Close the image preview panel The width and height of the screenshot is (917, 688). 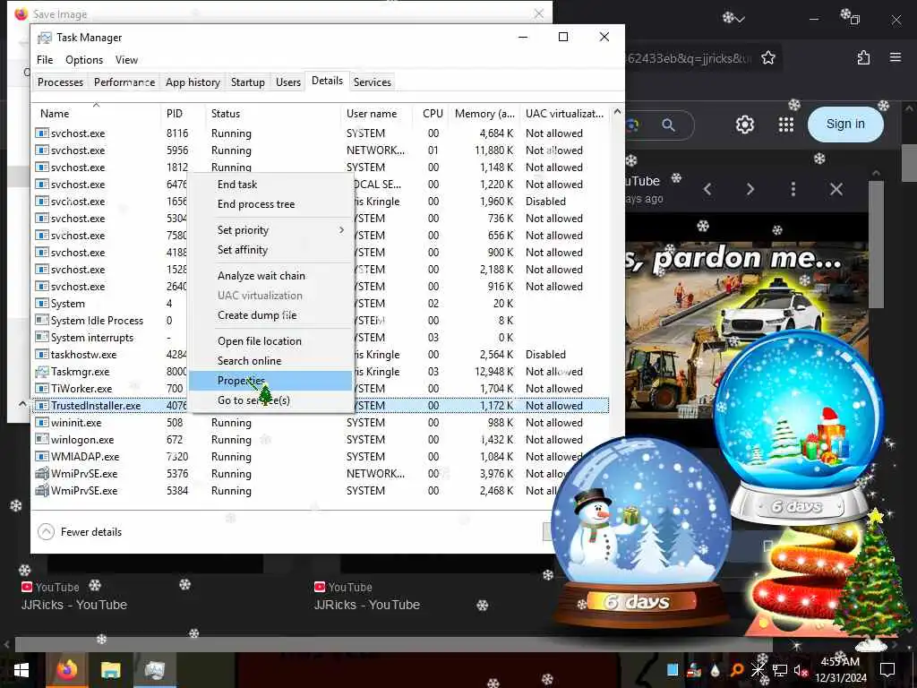(836, 189)
